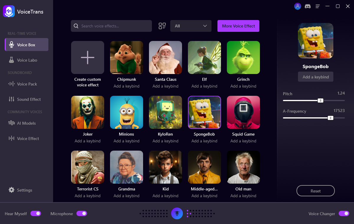Open the user account profile icon
Screen dimensions: 354x224
297,6
